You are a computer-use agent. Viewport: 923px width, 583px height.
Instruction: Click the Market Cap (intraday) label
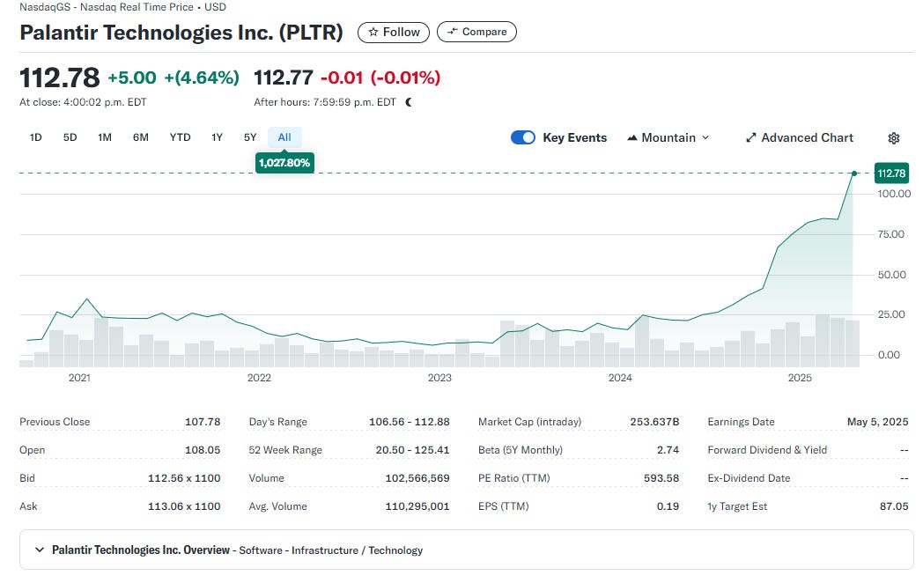(530, 422)
